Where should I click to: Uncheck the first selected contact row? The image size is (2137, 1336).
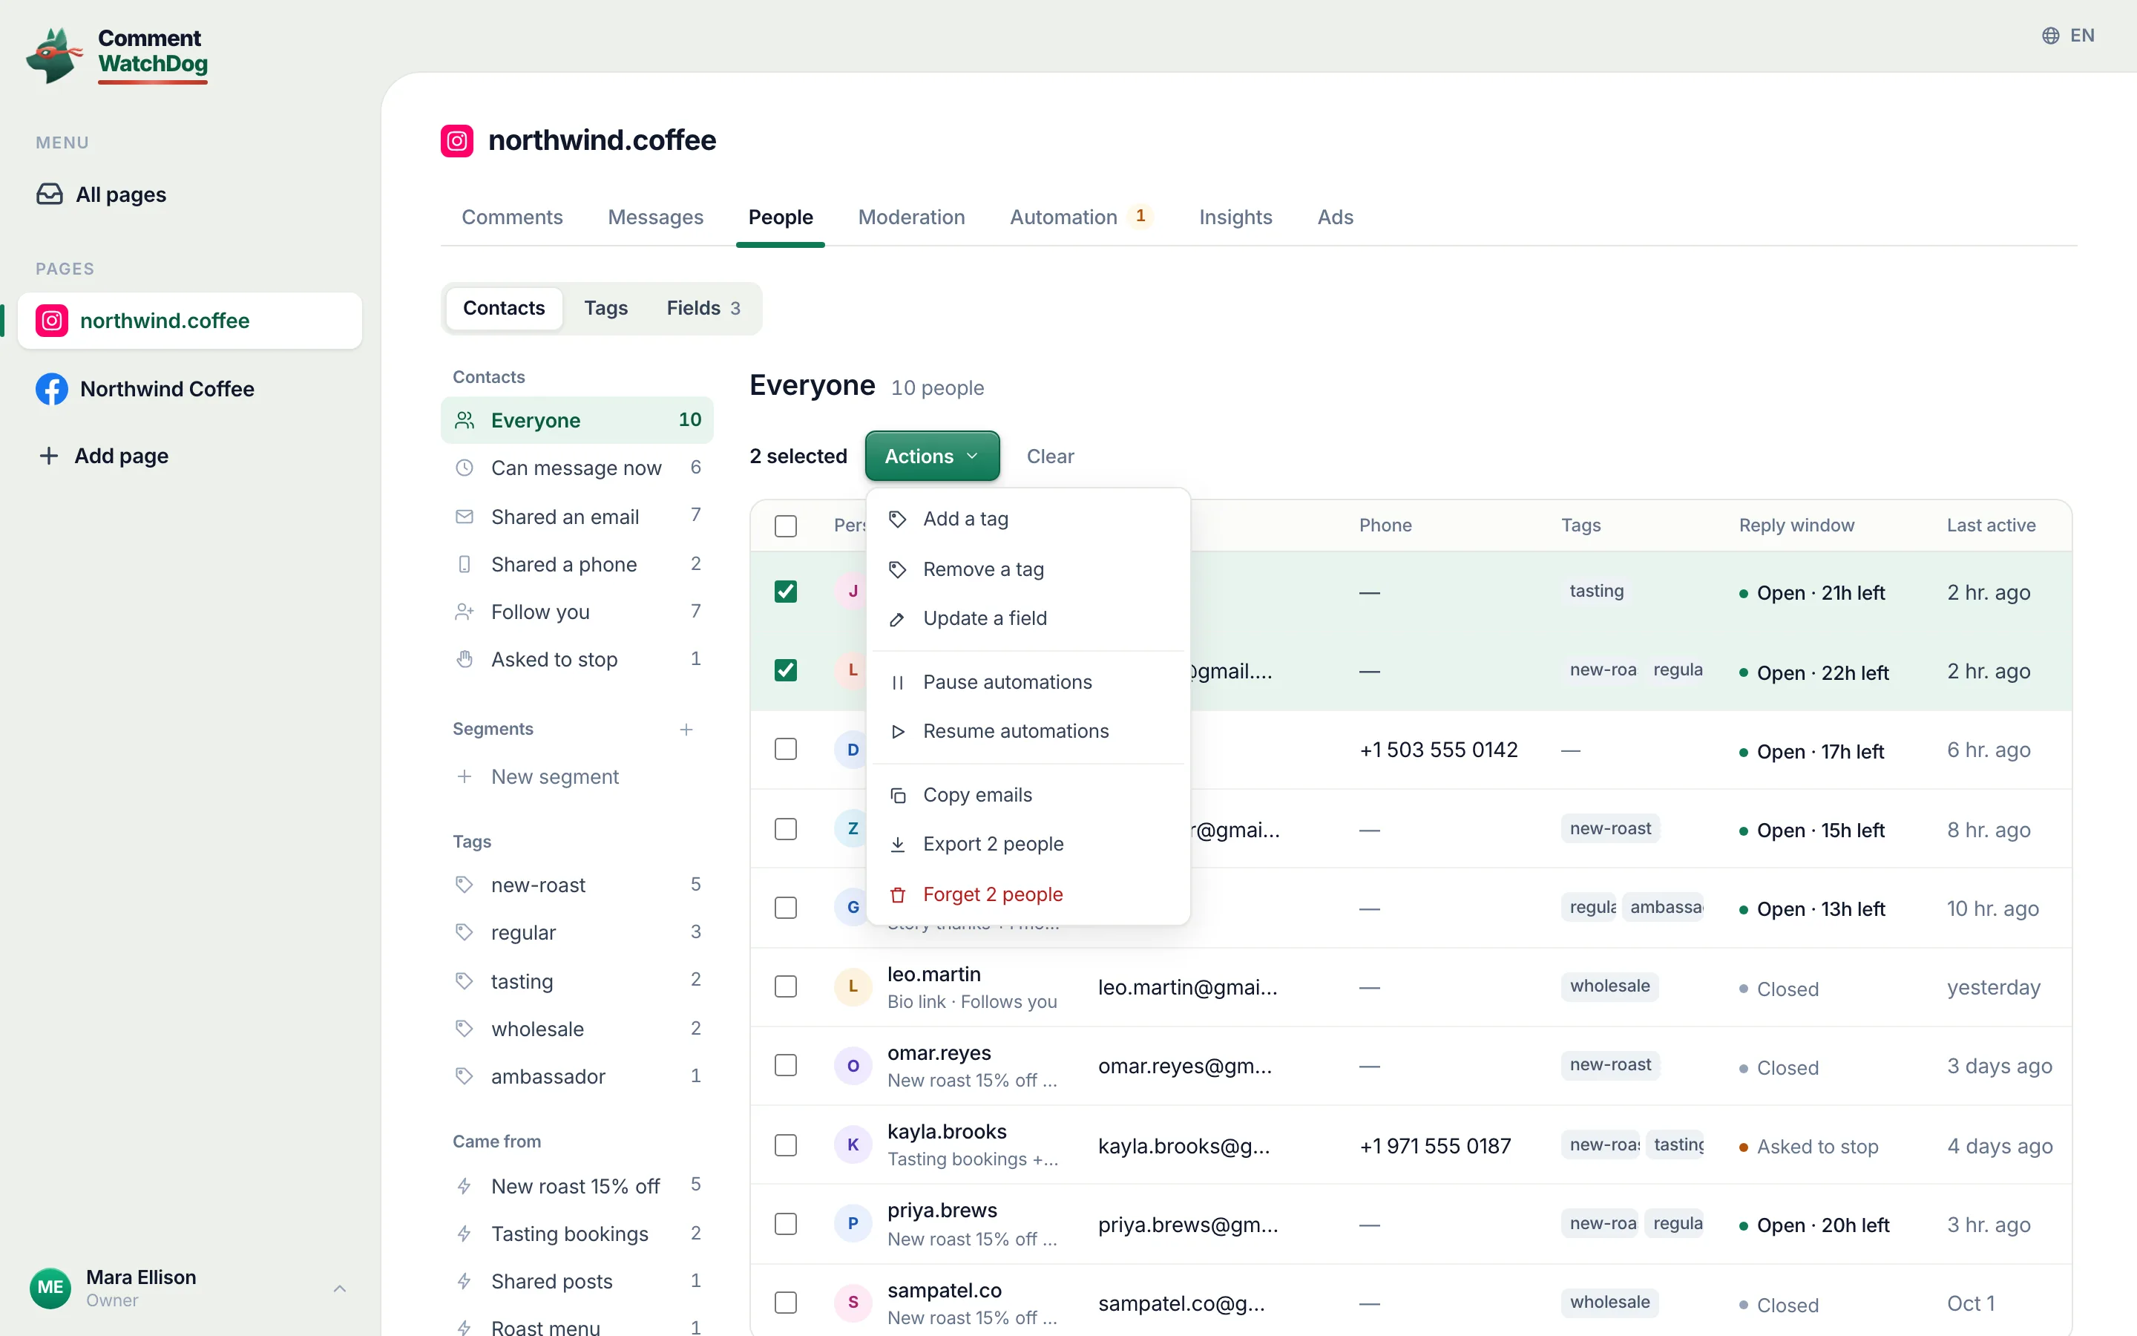[x=785, y=591]
